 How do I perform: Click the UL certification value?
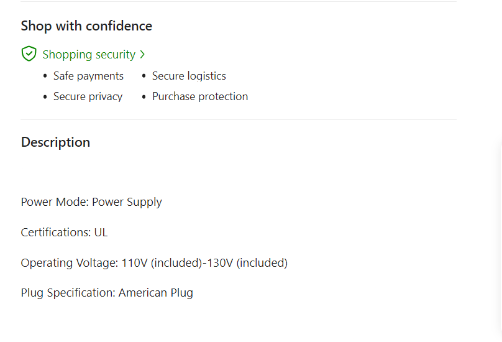pyautogui.click(x=101, y=233)
